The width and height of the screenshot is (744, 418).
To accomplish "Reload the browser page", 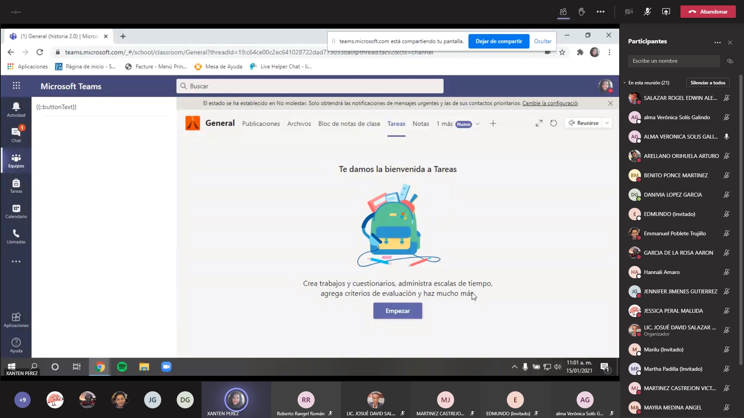I will [x=40, y=52].
